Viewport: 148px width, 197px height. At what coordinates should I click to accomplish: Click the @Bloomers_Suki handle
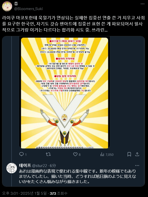(28, 9)
